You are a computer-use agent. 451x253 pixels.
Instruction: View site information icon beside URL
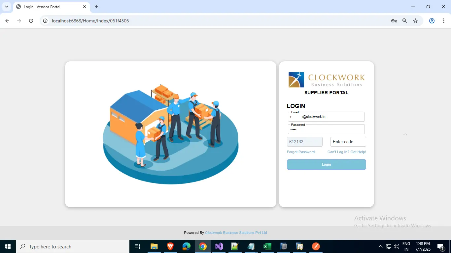pos(46,21)
